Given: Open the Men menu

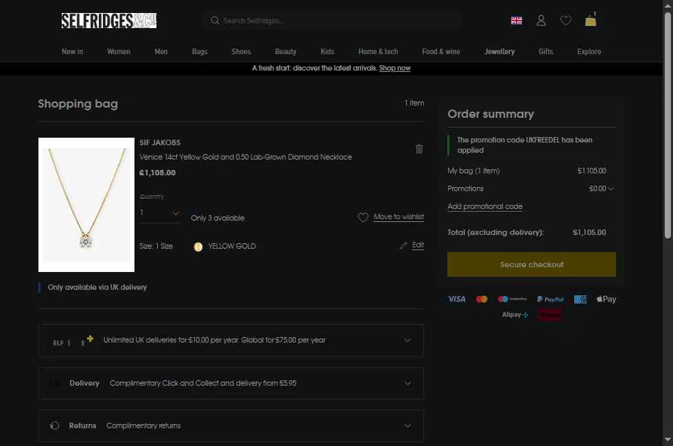Looking at the screenshot, I should point(161,51).
